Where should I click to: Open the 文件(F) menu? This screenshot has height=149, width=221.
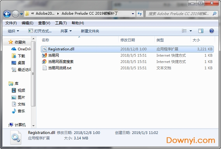coord(11,23)
